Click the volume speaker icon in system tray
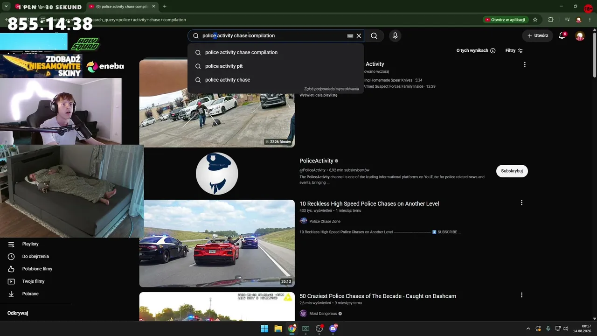 (566, 329)
